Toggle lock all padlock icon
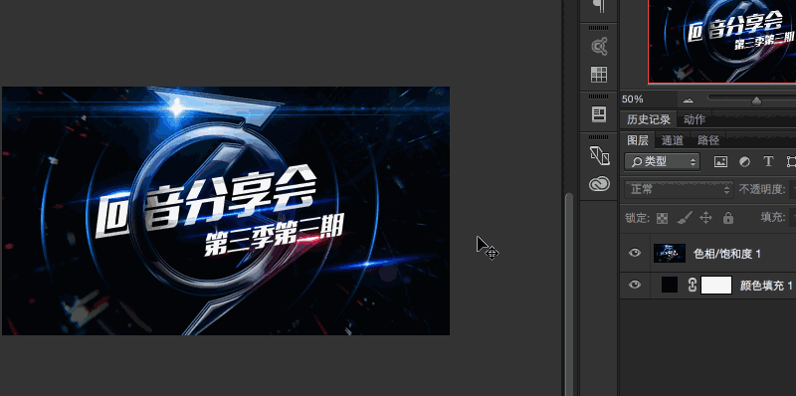The height and width of the screenshot is (396, 796). pyautogui.click(x=728, y=218)
